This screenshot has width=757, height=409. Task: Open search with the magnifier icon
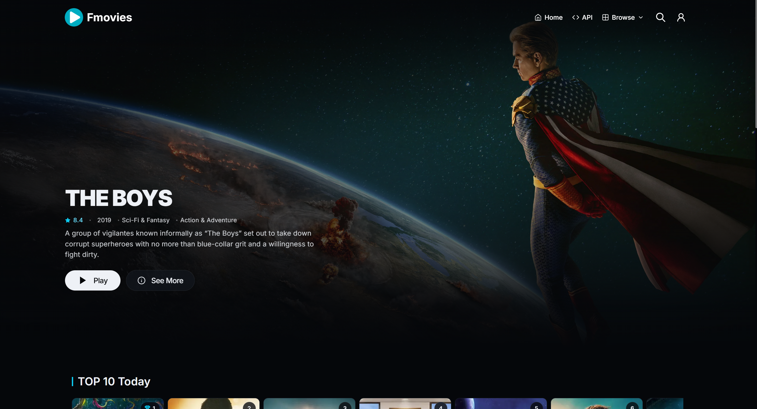tap(660, 17)
